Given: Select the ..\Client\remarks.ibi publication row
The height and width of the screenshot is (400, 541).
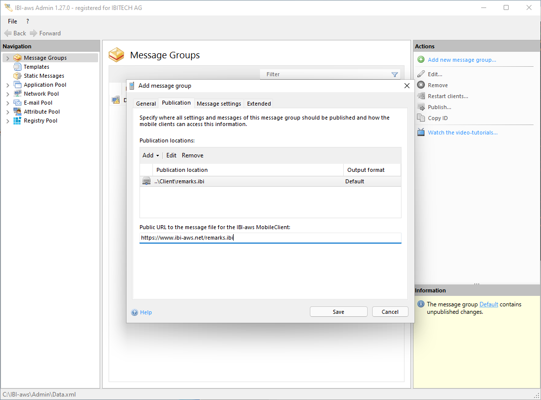Looking at the screenshot, I should tap(249, 181).
